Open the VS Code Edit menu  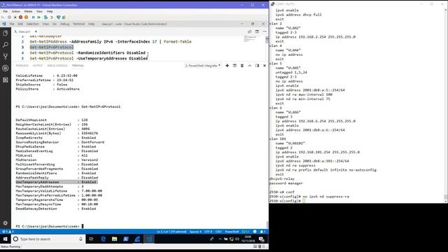20,24
